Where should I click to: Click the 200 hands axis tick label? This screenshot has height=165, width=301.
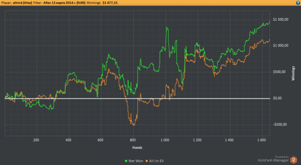[36, 140]
